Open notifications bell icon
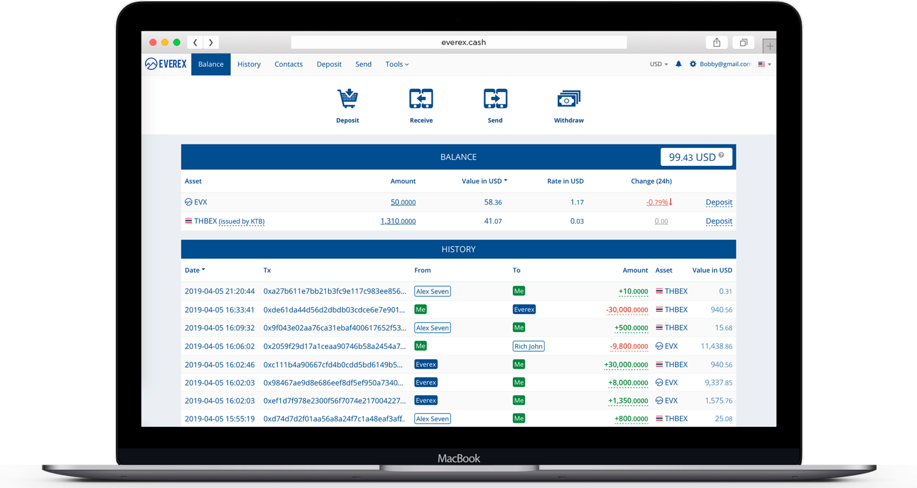917x488 pixels. (x=678, y=64)
